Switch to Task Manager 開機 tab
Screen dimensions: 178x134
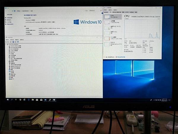click(123, 12)
